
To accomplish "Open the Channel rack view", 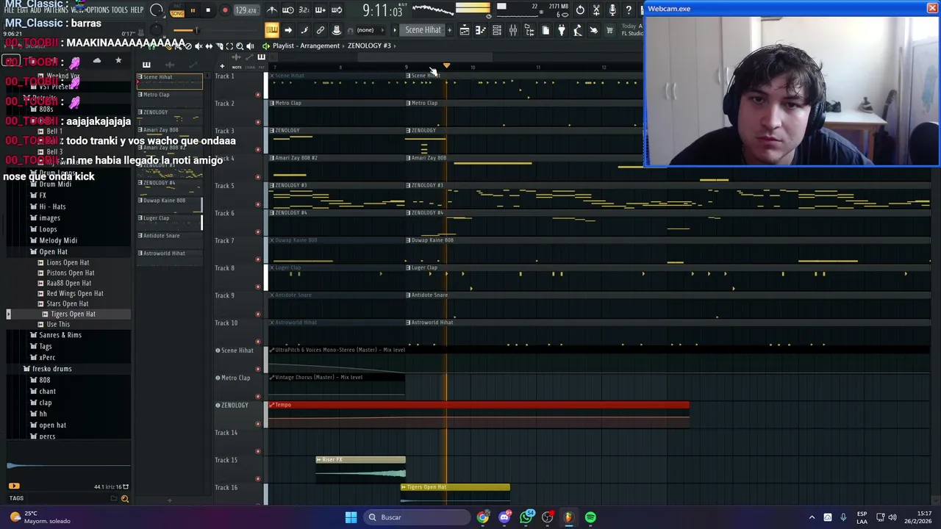I will click(497, 30).
